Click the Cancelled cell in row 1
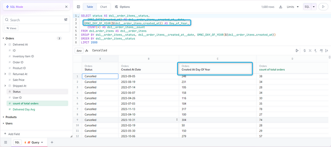Image resolution: width=331 pixels, height=147 pixels. pyautogui.click(x=100, y=77)
